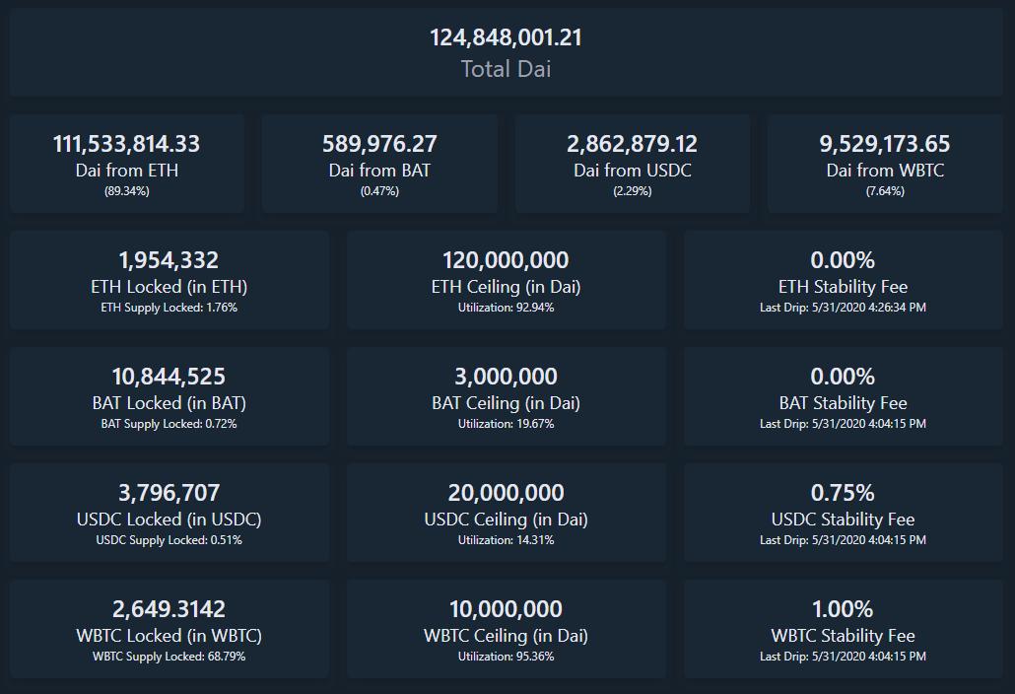Open the BAT Stability Fee card
The height and width of the screenshot is (694, 1015).
click(843, 396)
